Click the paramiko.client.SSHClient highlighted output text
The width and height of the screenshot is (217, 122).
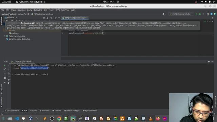pyautogui.click(x=35, y=68)
